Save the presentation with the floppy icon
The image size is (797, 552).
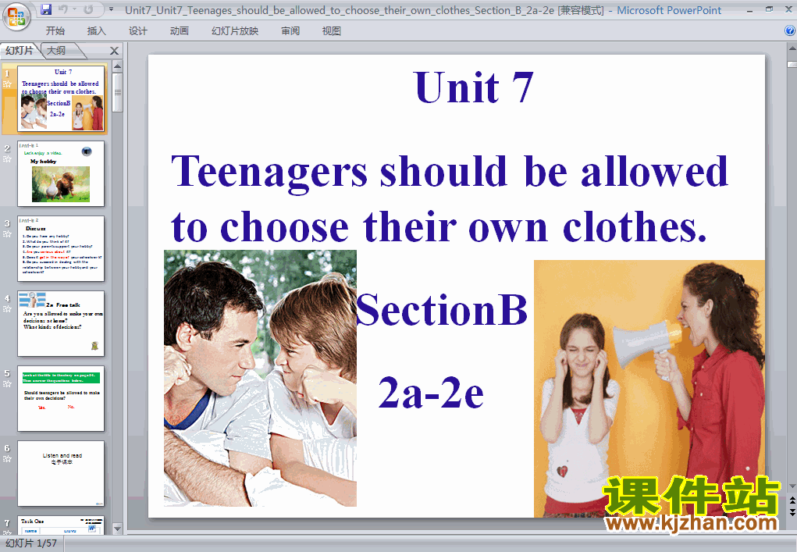[46, 9]
